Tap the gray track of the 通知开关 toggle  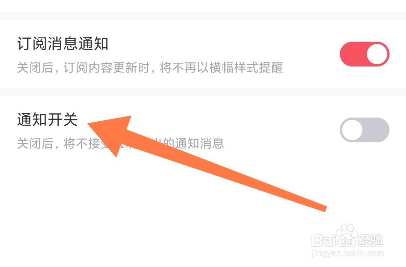tap(376, 130)
